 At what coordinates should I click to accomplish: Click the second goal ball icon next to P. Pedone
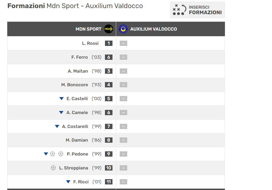coord(61,154)
